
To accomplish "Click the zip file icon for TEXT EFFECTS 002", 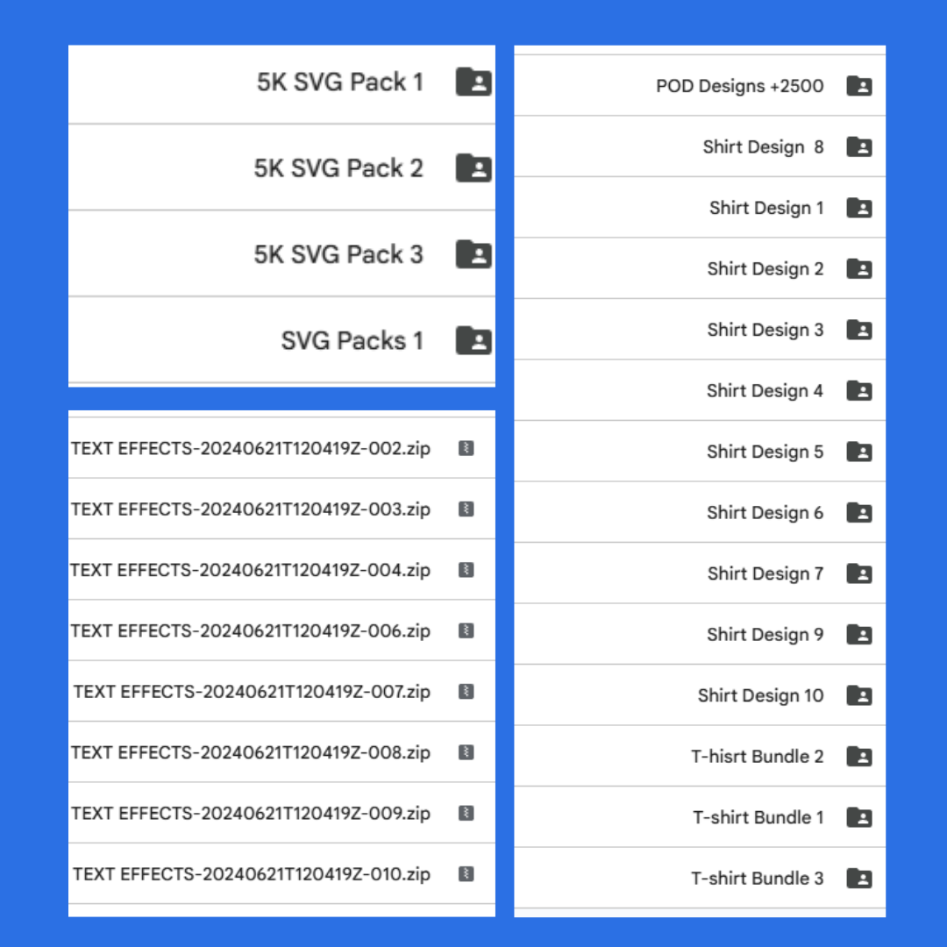I will (x=466, y=448).
